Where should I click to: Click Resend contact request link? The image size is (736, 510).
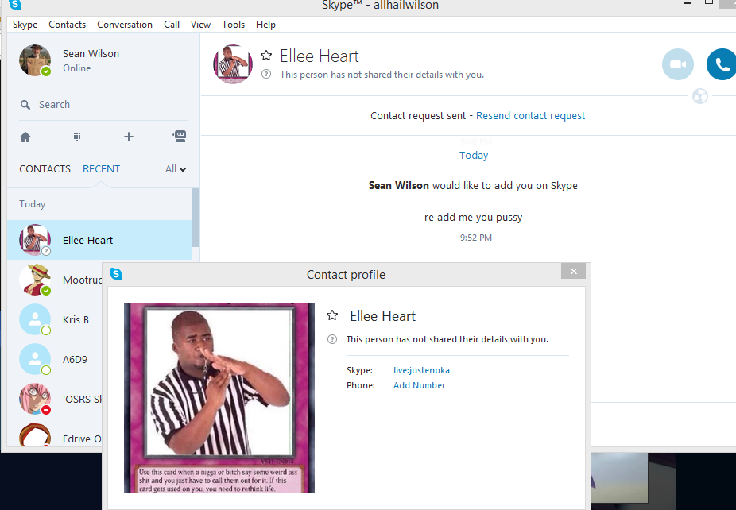tap(530, 115)
